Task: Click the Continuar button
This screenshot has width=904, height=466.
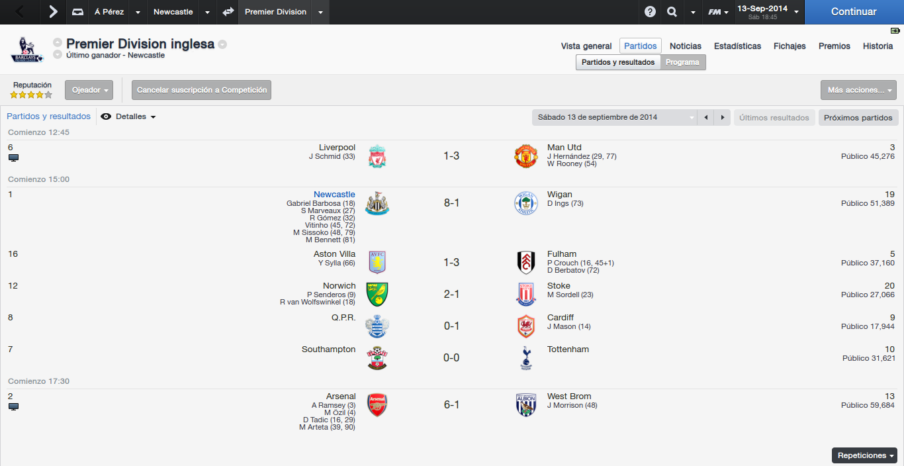Action: (854, 12)
